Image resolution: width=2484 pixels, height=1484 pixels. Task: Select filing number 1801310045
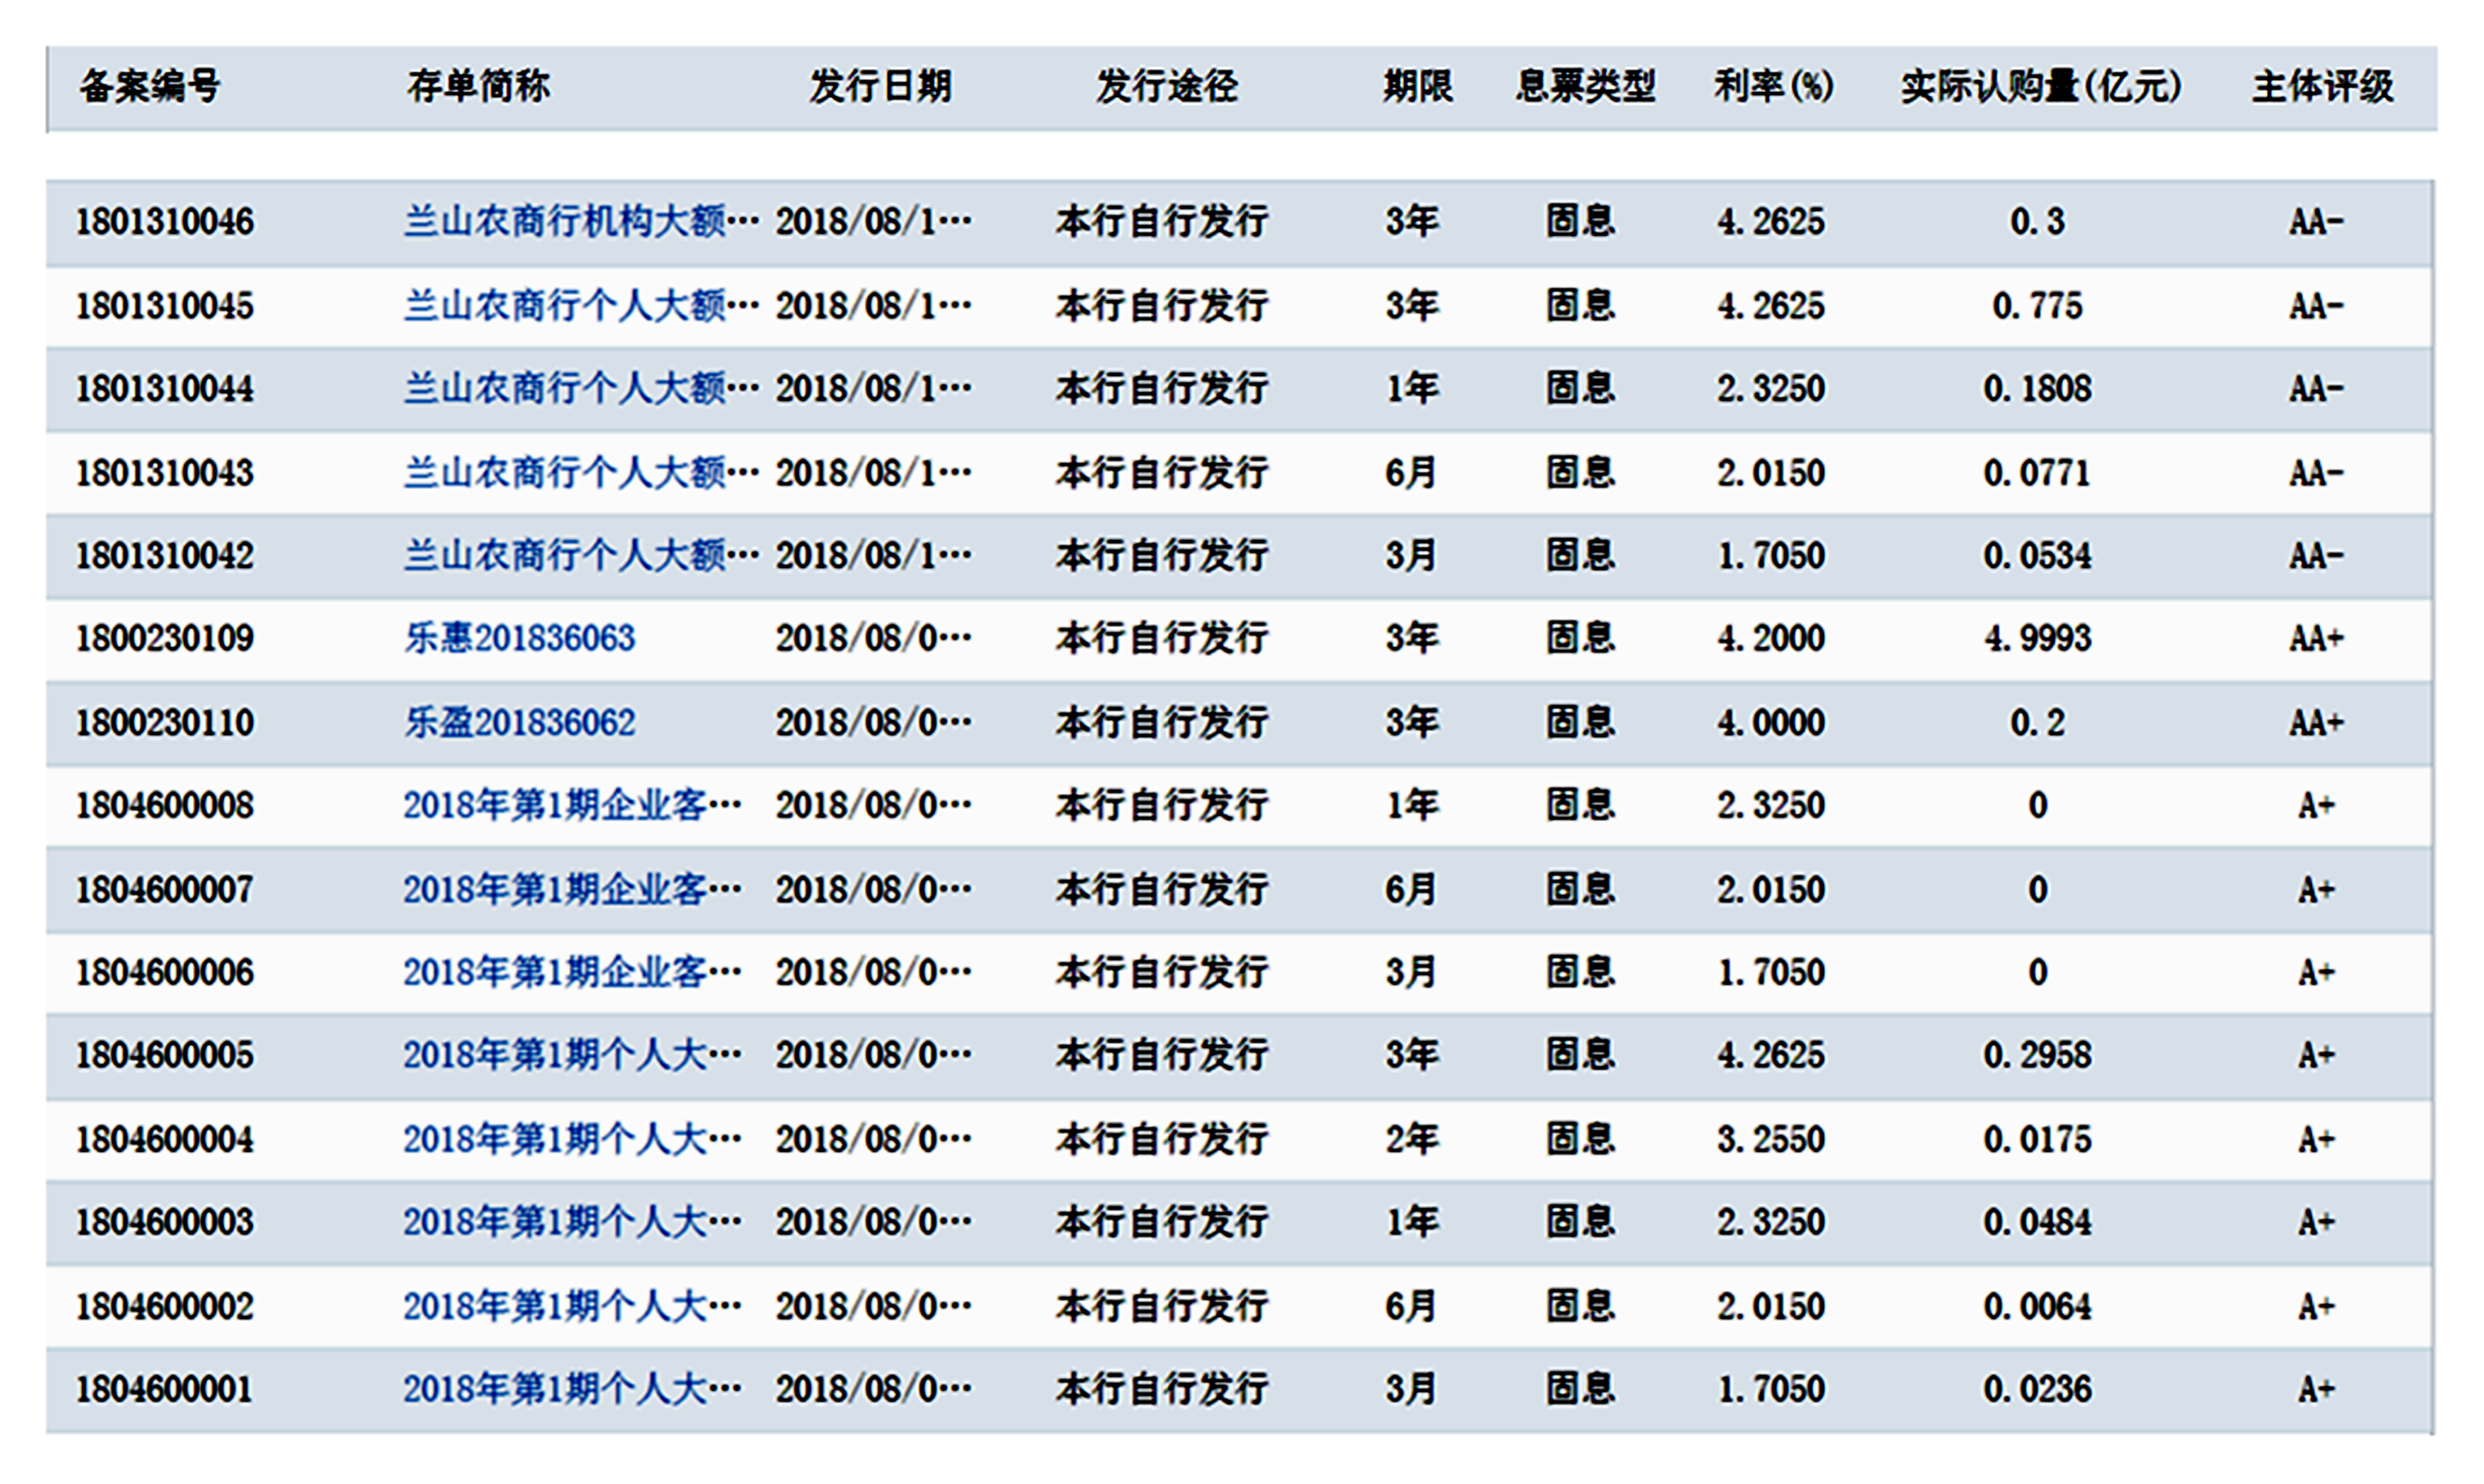tap(165, 306)
